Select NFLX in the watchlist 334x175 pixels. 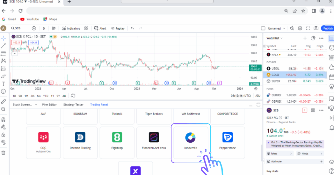tap(295, 55)
